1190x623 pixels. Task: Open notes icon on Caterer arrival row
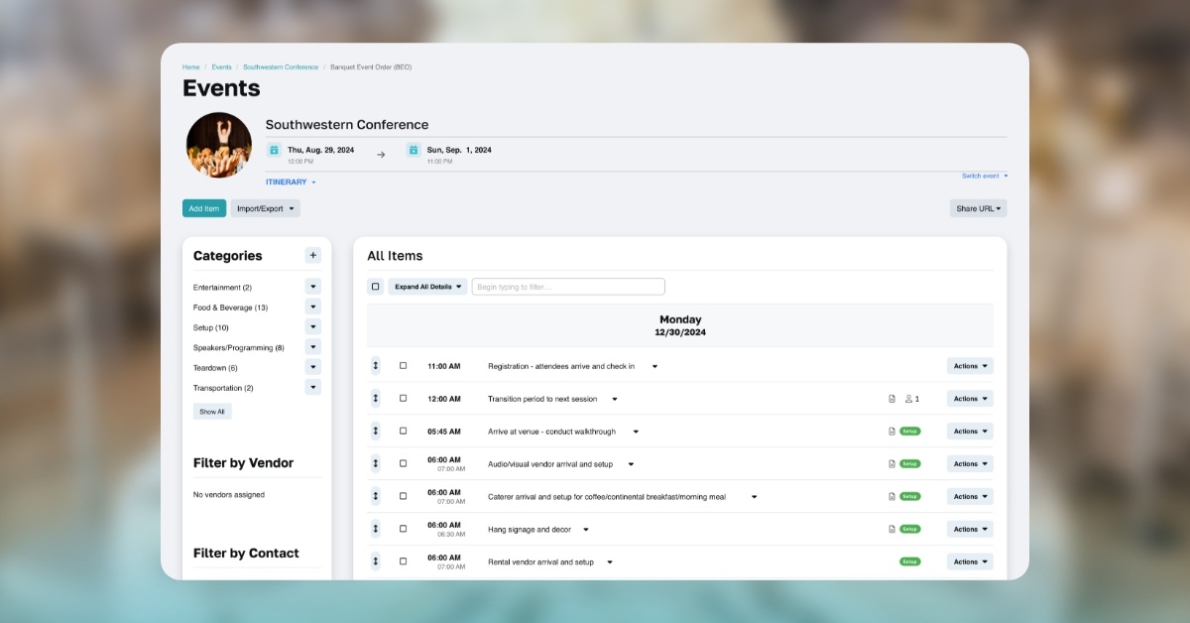(x=892, y=496)
